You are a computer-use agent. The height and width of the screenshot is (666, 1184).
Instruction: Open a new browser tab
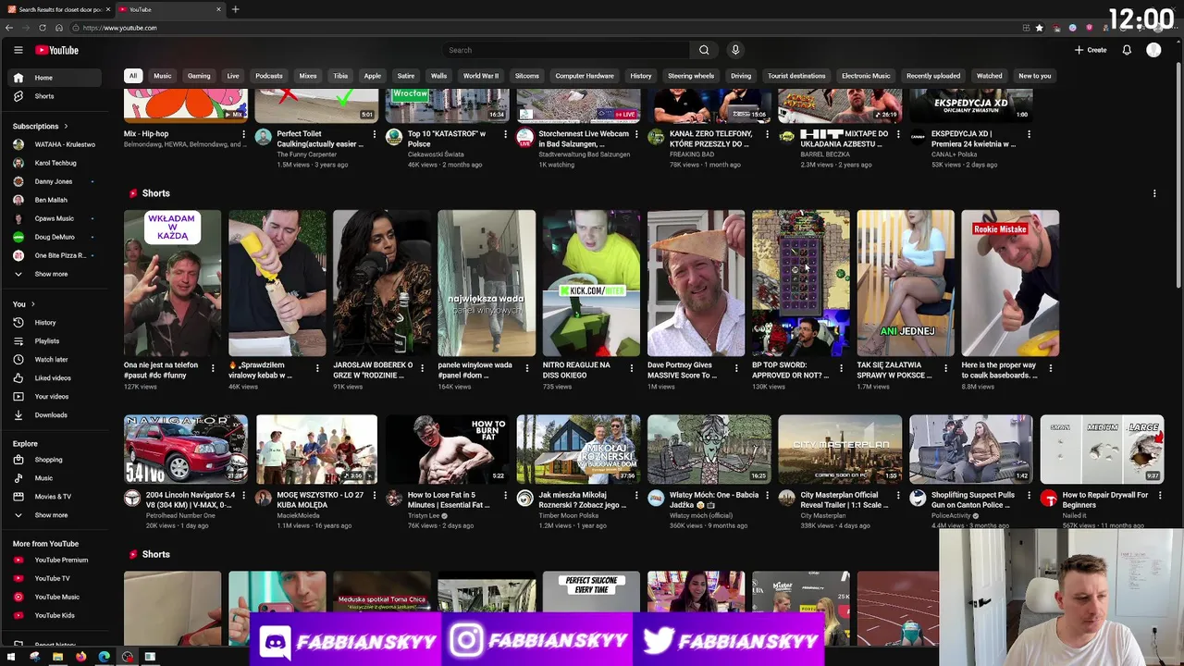[x=235, y=9]
